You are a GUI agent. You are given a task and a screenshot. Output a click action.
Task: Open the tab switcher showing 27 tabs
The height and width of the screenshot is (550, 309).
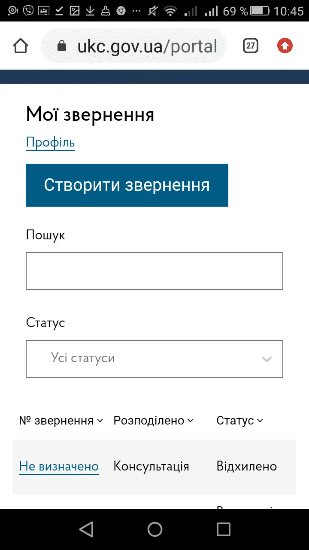[x=251, y=46]
